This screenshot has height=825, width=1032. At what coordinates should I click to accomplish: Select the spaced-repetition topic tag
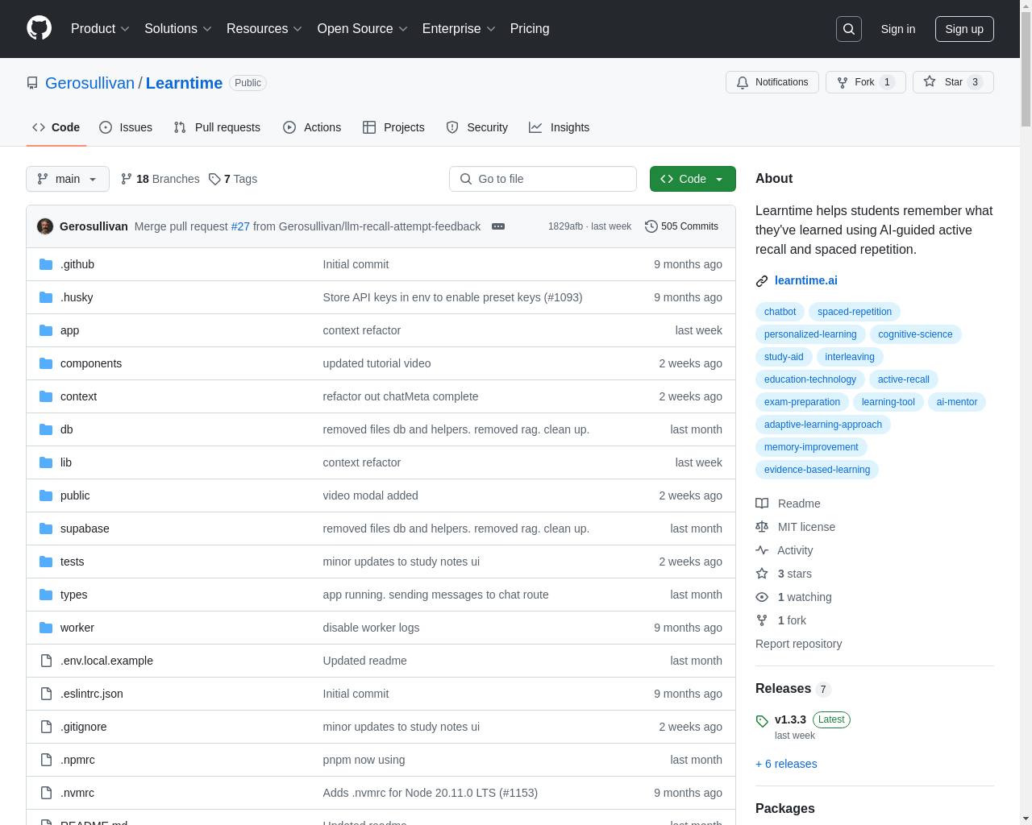855,312
